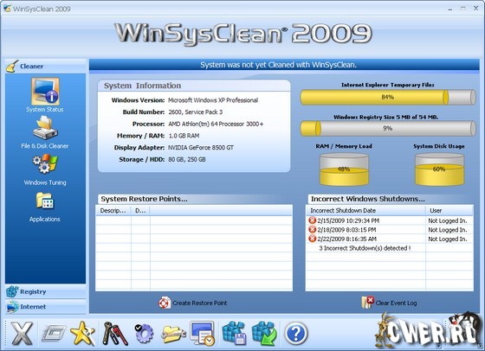Viewport: 485px width, 351px height.
Task: Minimize the WinSysClean 2009 window
Action: click(450, 9)
